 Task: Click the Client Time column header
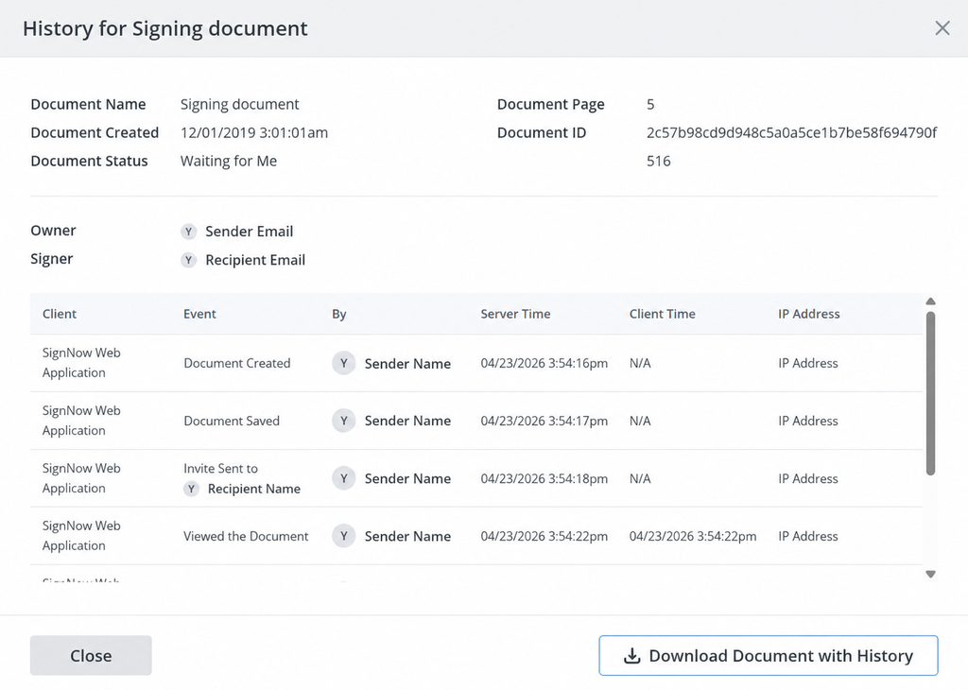coord(663,314)
